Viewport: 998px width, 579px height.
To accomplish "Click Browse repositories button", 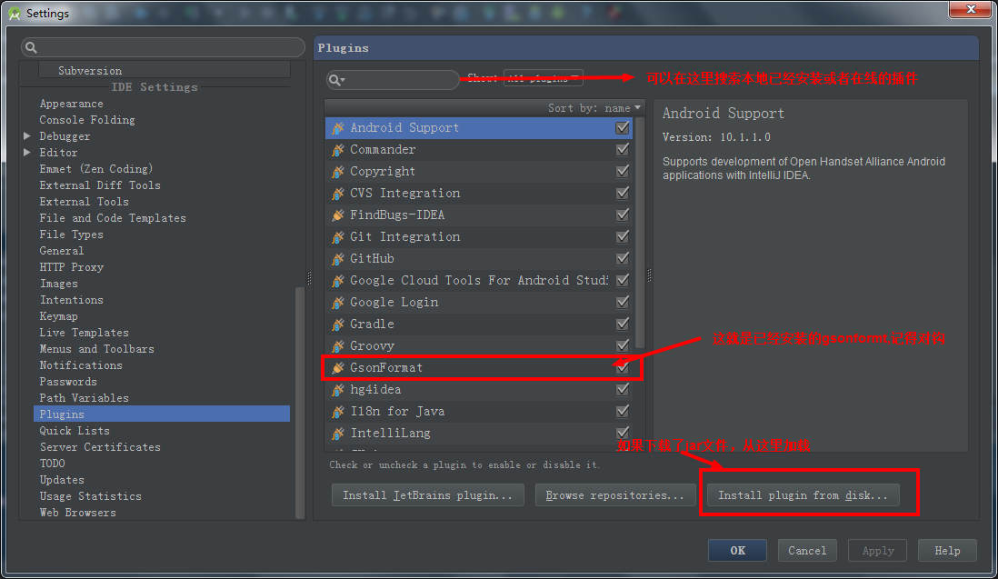I will tap(614, 495).
